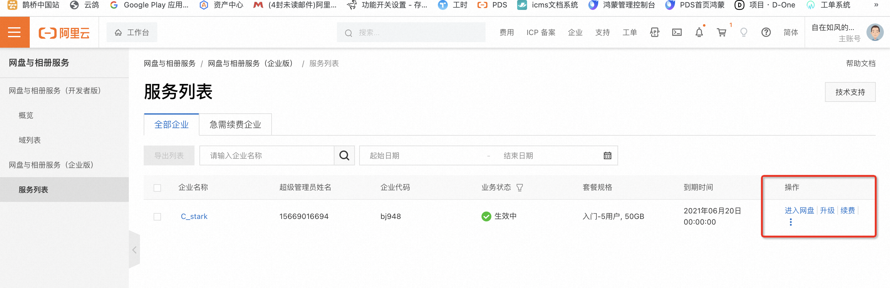Click the expiry date 2021年06月20日
This screenshot has height=288, width=890.
pos(713,211)
